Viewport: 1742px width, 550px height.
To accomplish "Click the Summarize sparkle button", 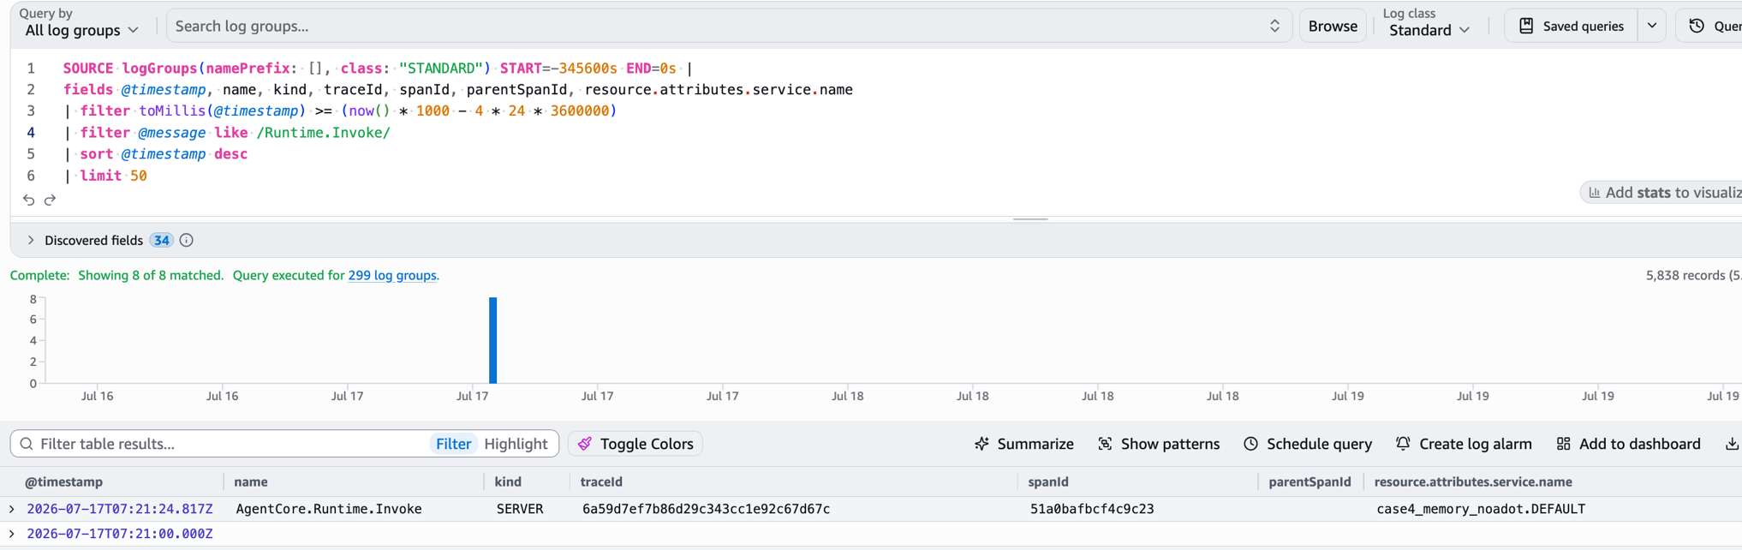I will (1024, 444).
